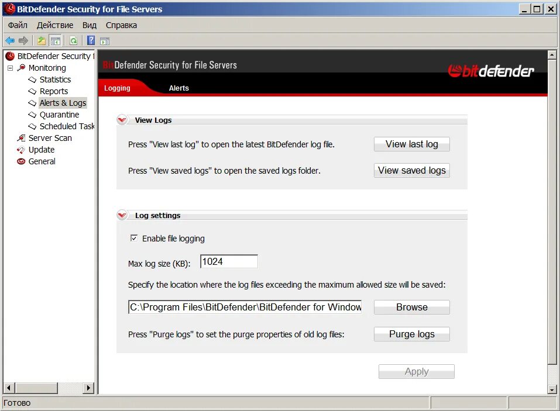Select Quarantine in the tree
Image resolution: width=560 pixels, height=411 pixels.
[59, 115]
